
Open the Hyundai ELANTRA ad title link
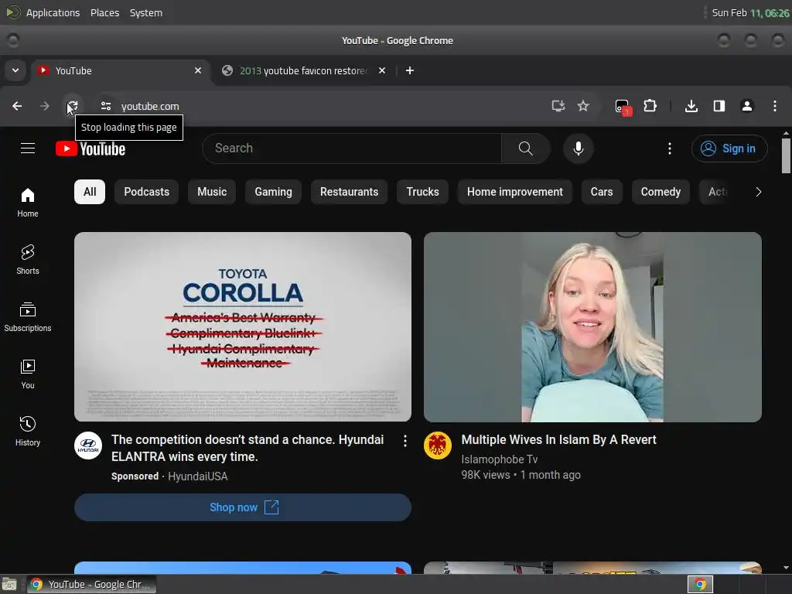(247, 448)
